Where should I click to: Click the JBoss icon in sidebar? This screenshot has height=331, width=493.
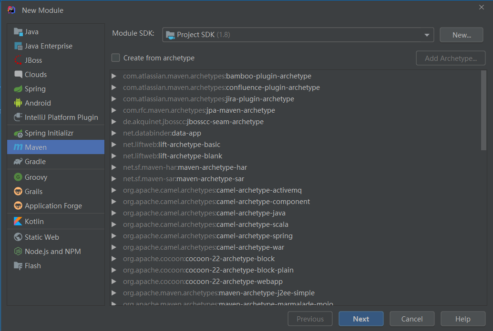18,60
